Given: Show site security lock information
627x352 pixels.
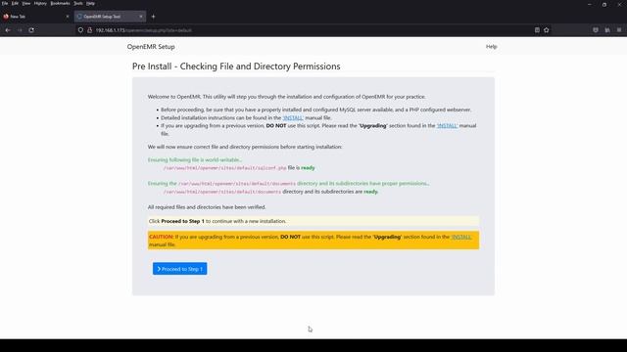Looking at the screenshot, I should (89, 30).
